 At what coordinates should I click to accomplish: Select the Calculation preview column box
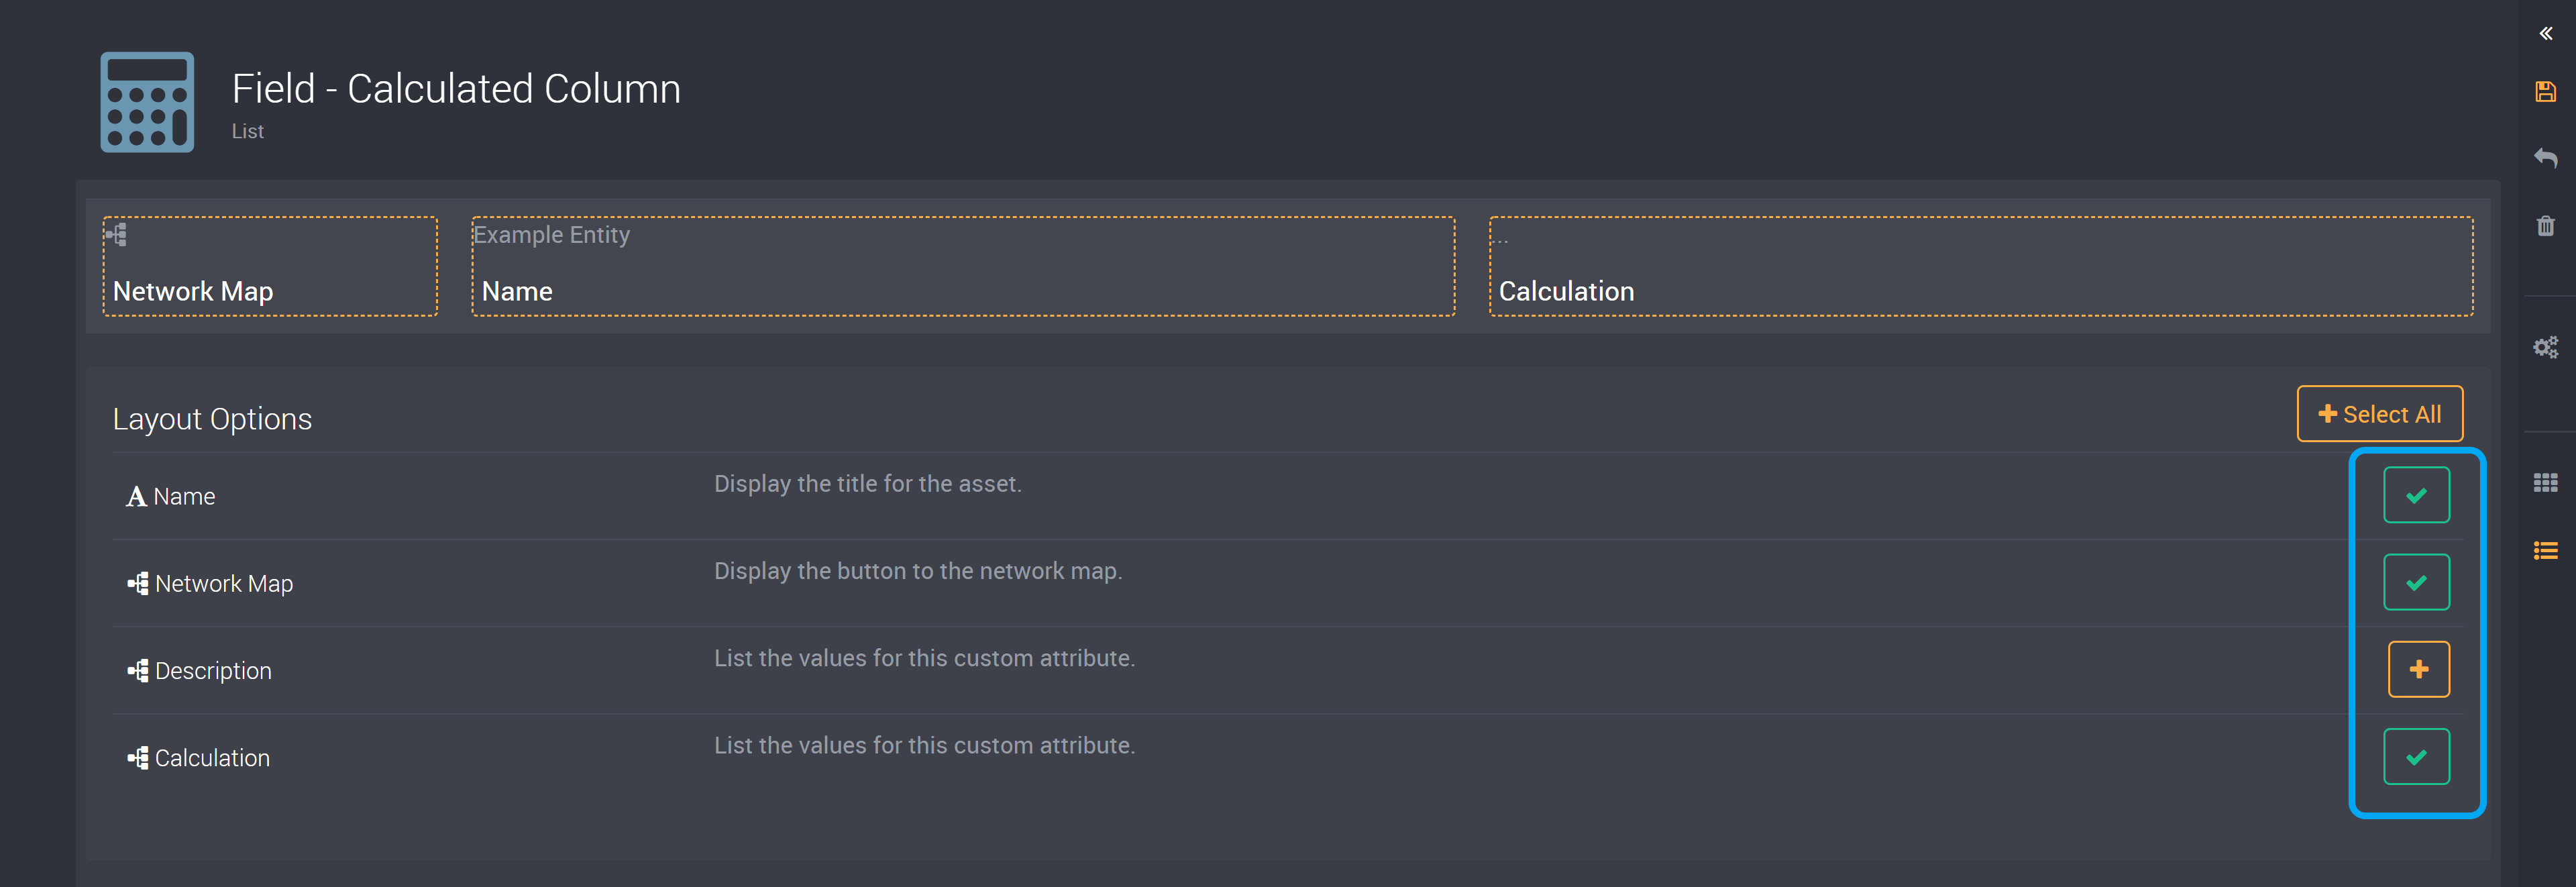pos(1980,266)
